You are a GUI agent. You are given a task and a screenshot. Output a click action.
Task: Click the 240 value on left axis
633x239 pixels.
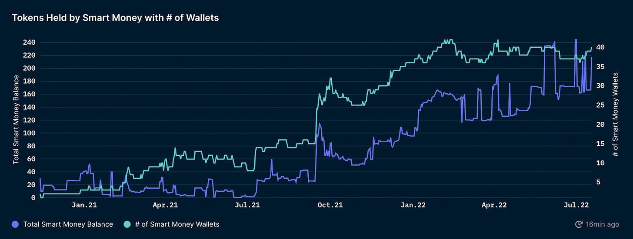(x=30, y=43)
